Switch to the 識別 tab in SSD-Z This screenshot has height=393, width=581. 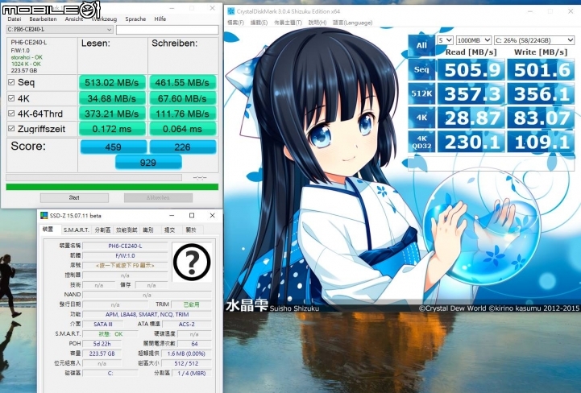(x=148, y=230)
